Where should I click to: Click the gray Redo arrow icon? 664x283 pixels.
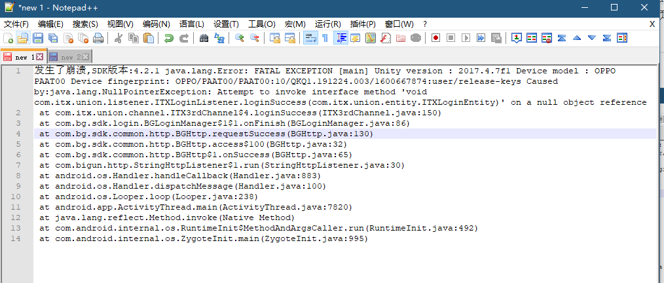tap(184, 38)
